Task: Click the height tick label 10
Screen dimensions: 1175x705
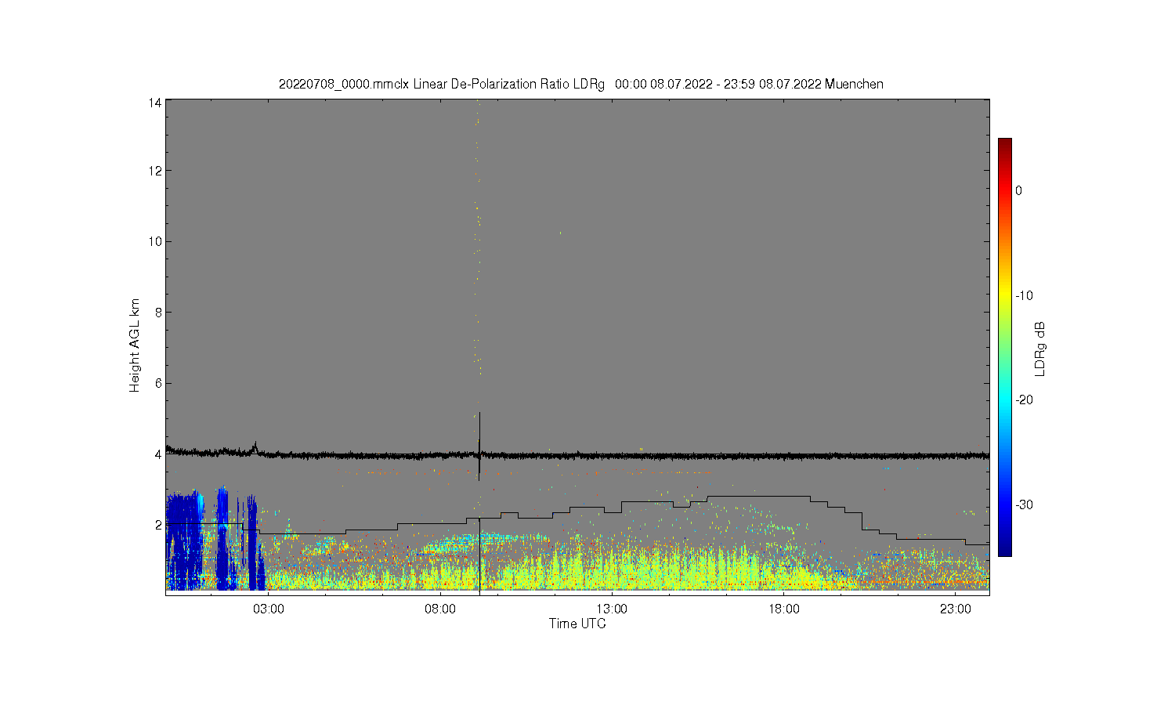Action: [155, 241]
